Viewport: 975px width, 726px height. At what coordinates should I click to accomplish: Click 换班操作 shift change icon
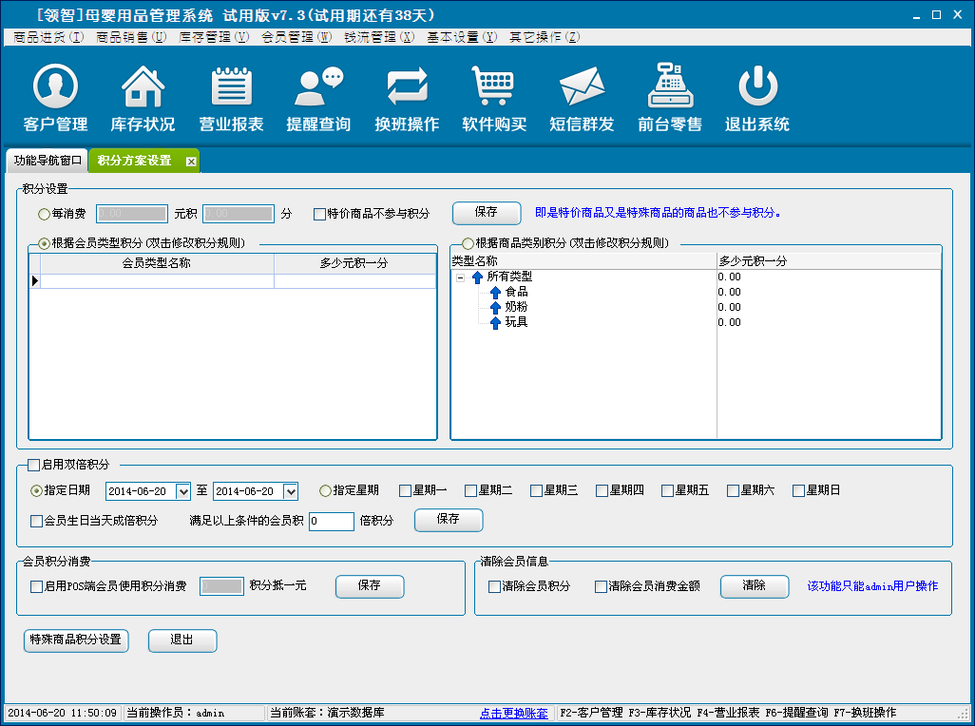point(407,87)
